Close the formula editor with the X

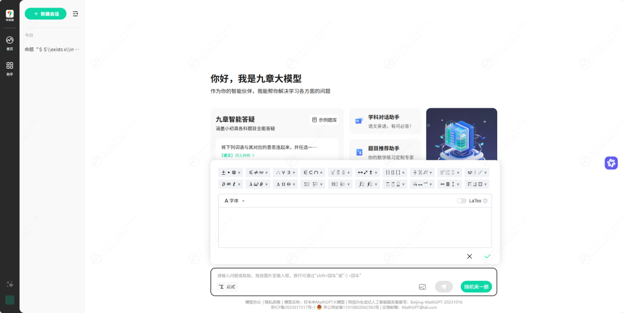click(469, 257)
